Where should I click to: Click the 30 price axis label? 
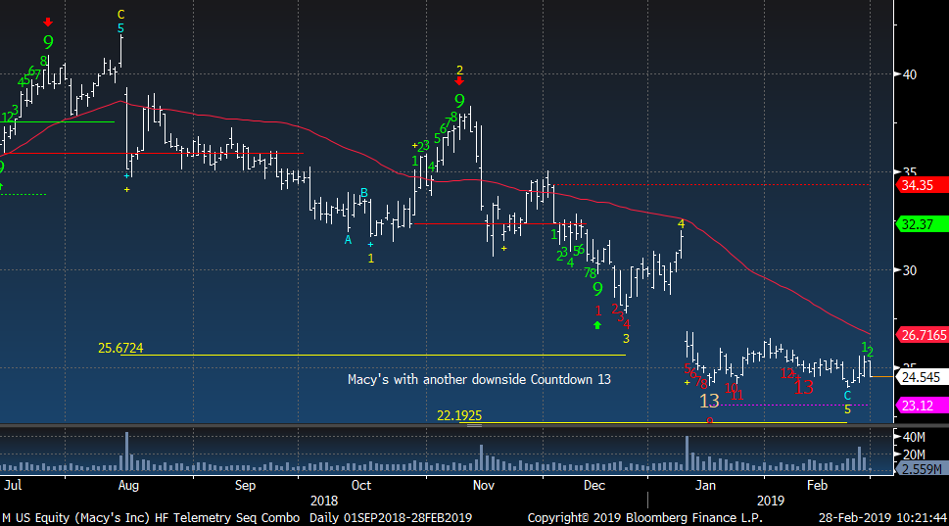pos(910,270)
